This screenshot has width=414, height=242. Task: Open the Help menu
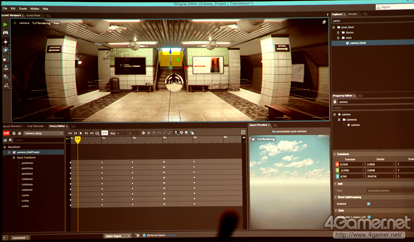click(45, 9)
